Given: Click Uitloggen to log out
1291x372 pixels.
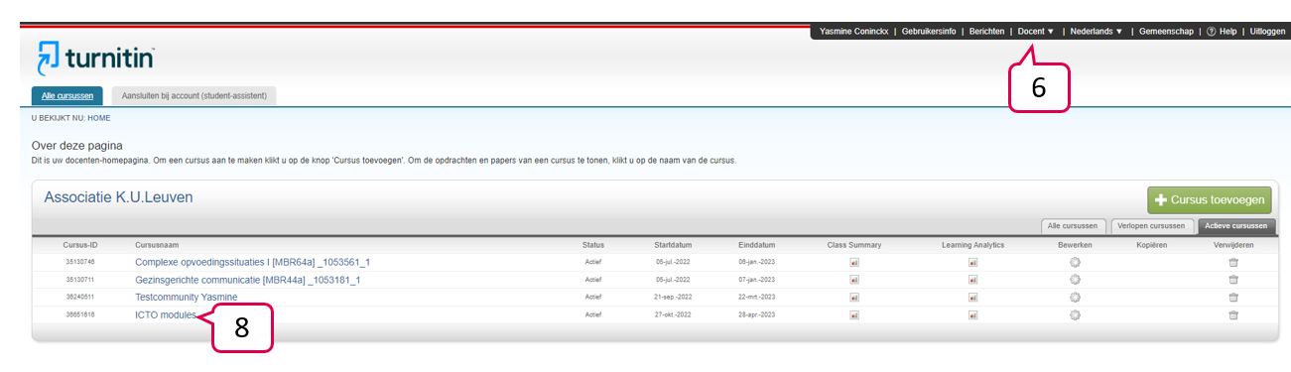Looking at the screenshot, I should coord(1267,32).
